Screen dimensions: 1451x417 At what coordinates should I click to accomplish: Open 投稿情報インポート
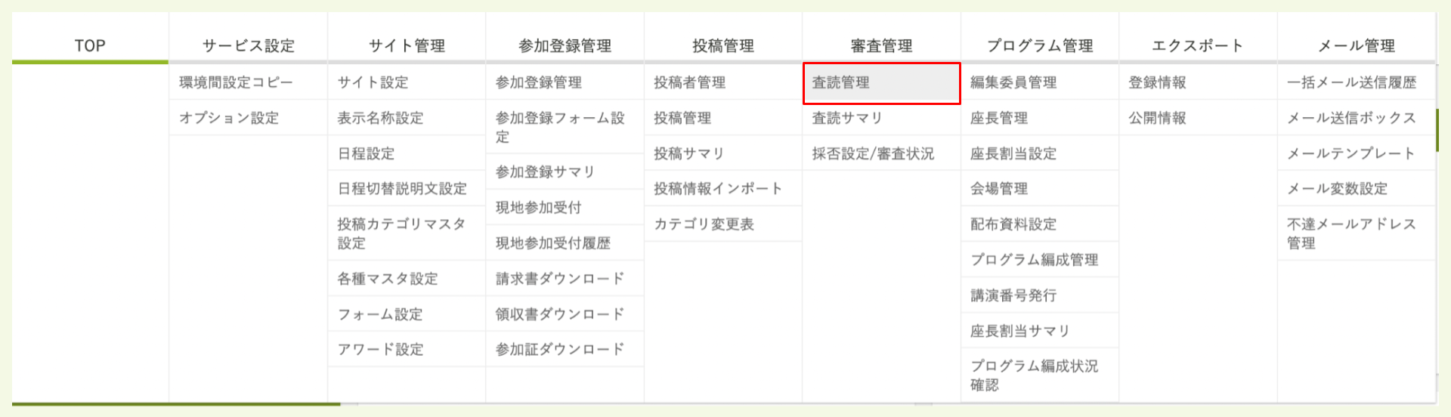[x=718, y=188]
